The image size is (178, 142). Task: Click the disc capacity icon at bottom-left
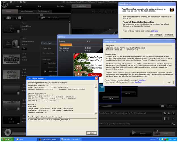[8, 132]
